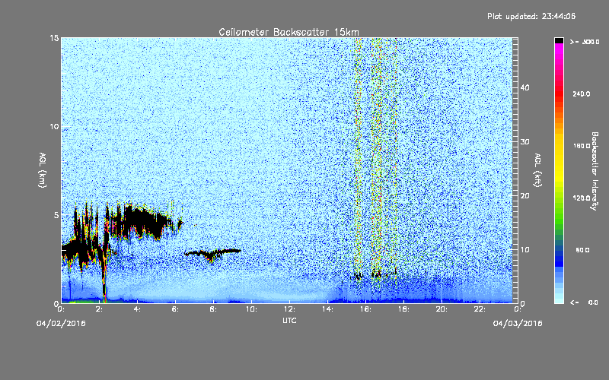Image resolution: width=609 pixels, height=380 pixels.
Task: Click the '60.0' colorbar label
Action: click(x=582, y=250)
